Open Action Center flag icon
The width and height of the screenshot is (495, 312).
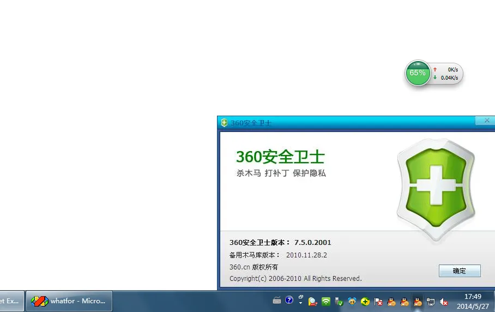coord(378,302)
